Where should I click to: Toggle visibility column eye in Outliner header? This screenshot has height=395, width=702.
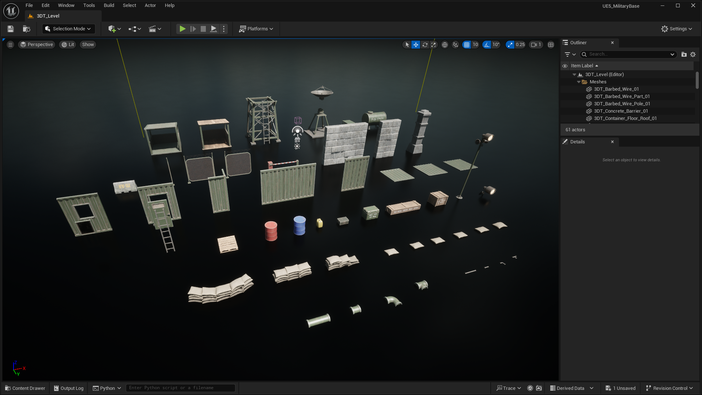click(565, 66)
